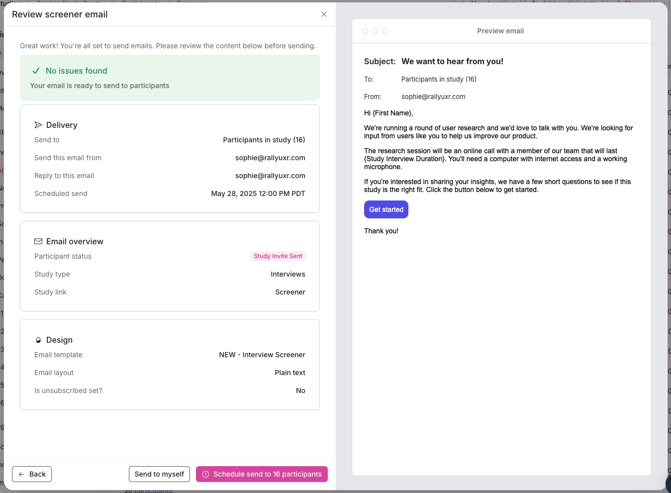Click the Reply to email address value
The image size is (671, 493).
coord(270,176)
